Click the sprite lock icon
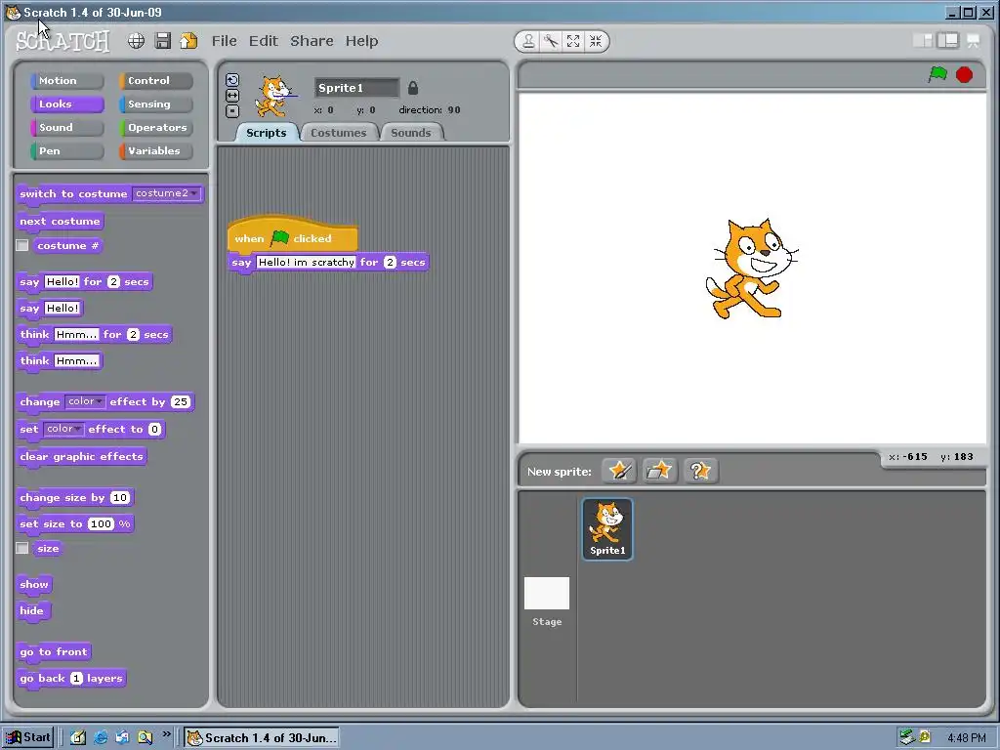 coord(413,88)
